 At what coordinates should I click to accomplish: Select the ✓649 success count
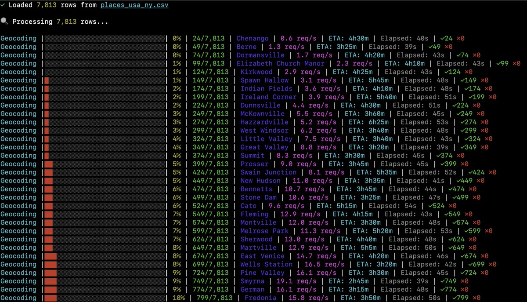[x=455, y=247]
